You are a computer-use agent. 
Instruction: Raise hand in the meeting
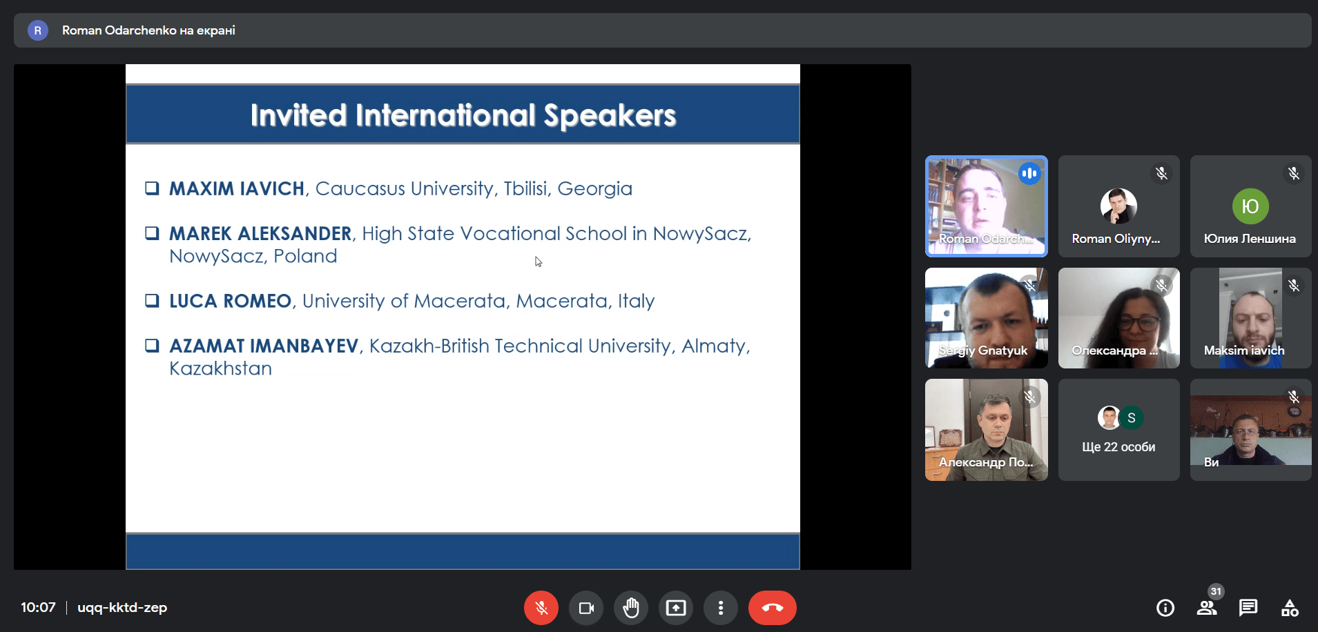pyautogui.click(x=631, y=608)
